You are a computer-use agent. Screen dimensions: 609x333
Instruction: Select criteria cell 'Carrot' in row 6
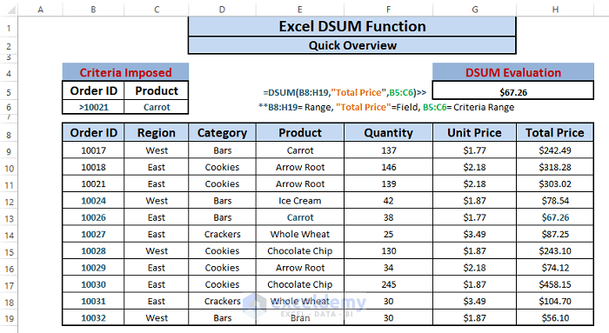click(x=157, y=107)
